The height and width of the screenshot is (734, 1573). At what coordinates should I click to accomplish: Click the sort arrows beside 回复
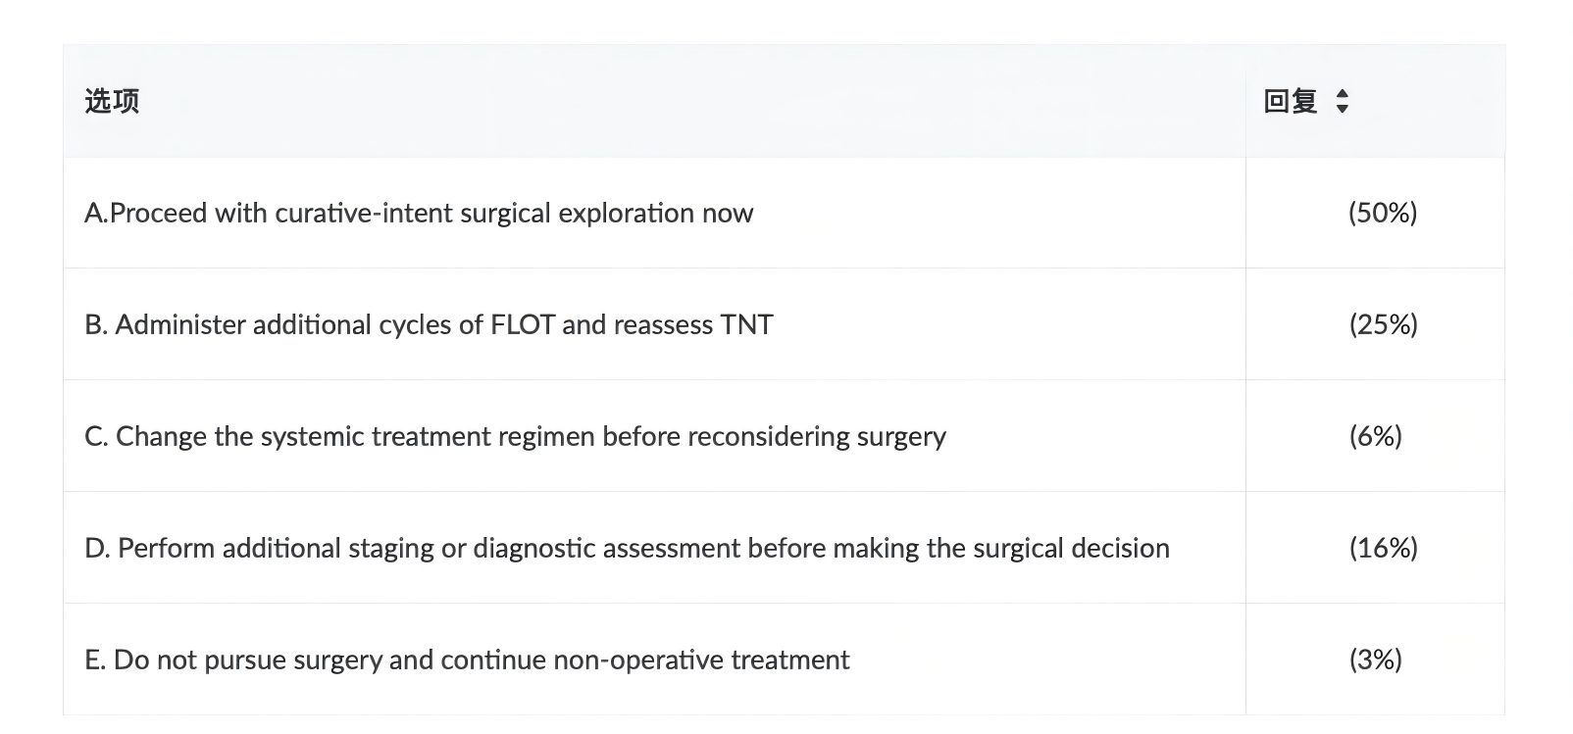pyautogui.click(x=1343, y=101)
